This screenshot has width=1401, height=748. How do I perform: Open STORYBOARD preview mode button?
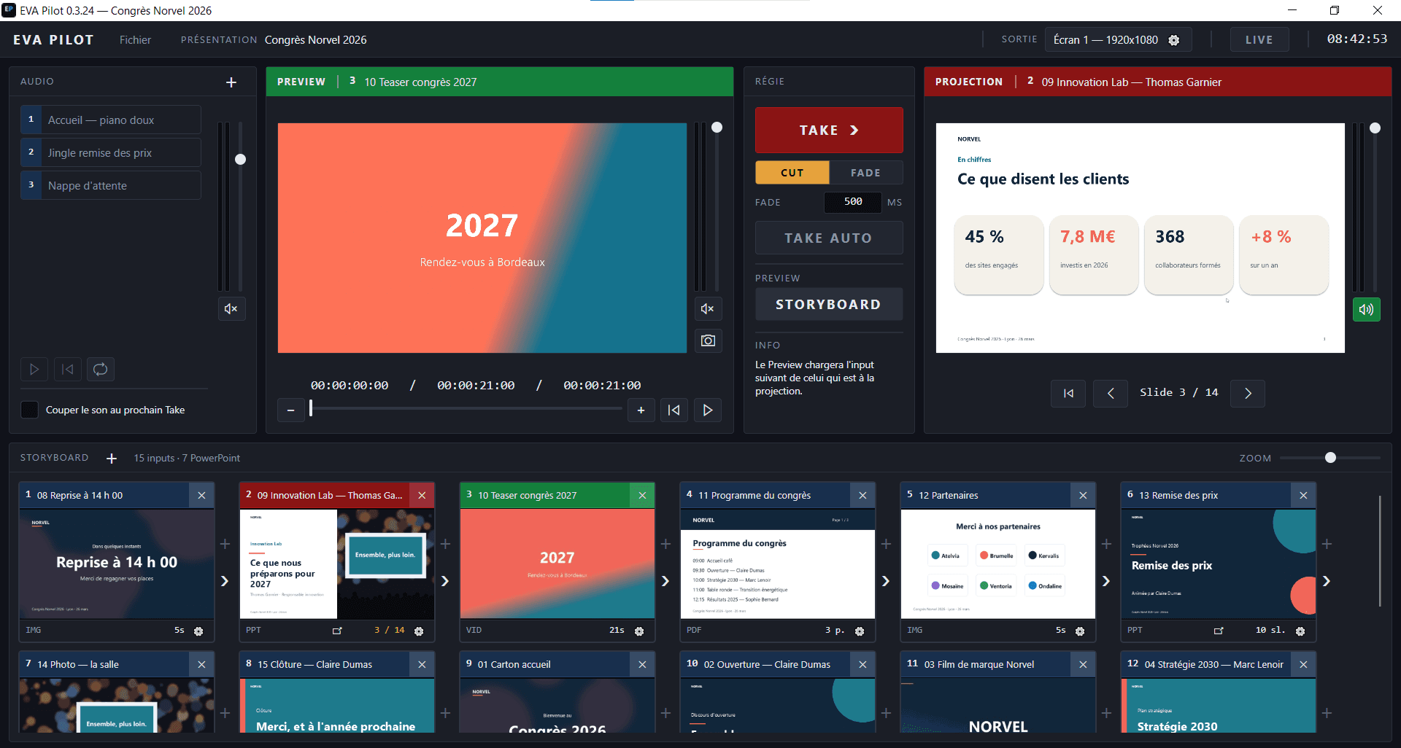click(x=829, y=304)
